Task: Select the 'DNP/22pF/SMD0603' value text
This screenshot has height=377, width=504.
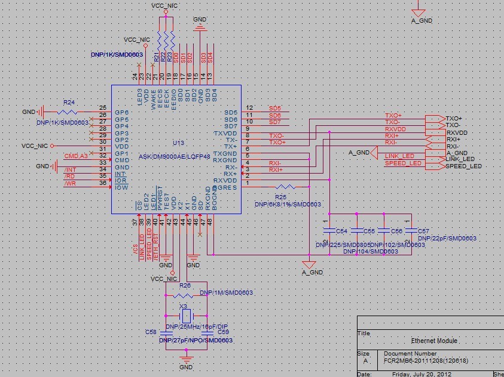Action: point(447,239)
